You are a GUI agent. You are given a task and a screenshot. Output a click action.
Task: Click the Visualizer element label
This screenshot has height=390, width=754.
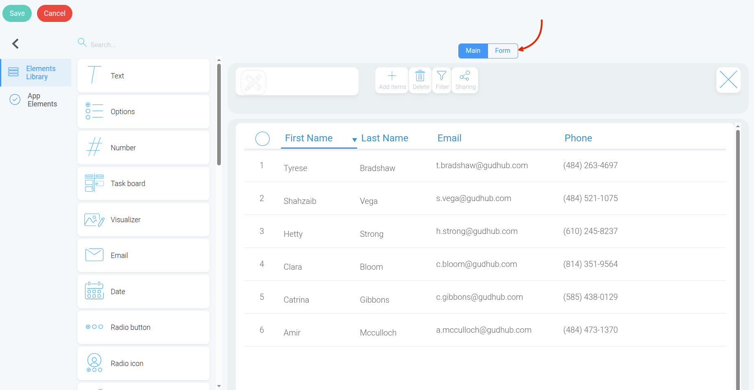(126, 220)
